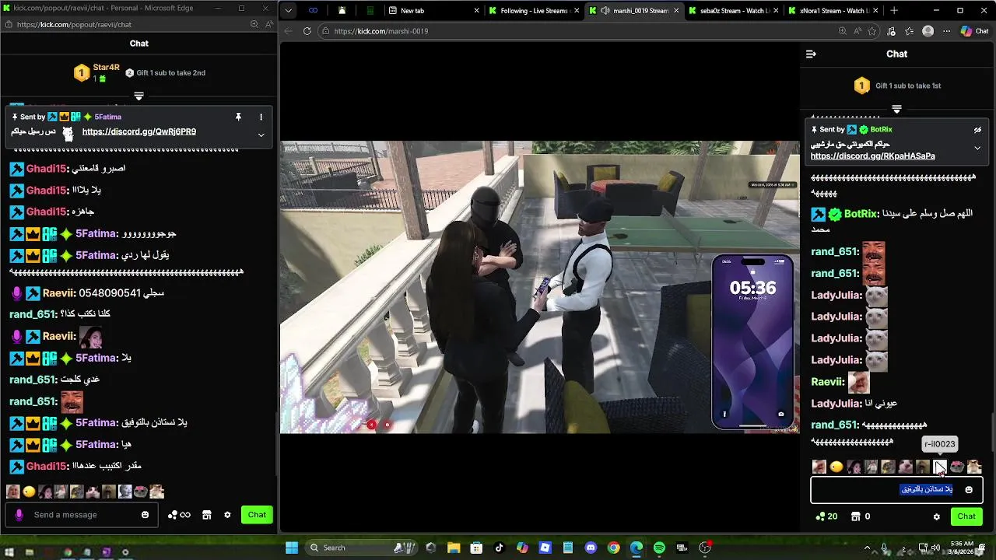
Task: Add page to favorites star icon
Action: [x=872, y=31]
